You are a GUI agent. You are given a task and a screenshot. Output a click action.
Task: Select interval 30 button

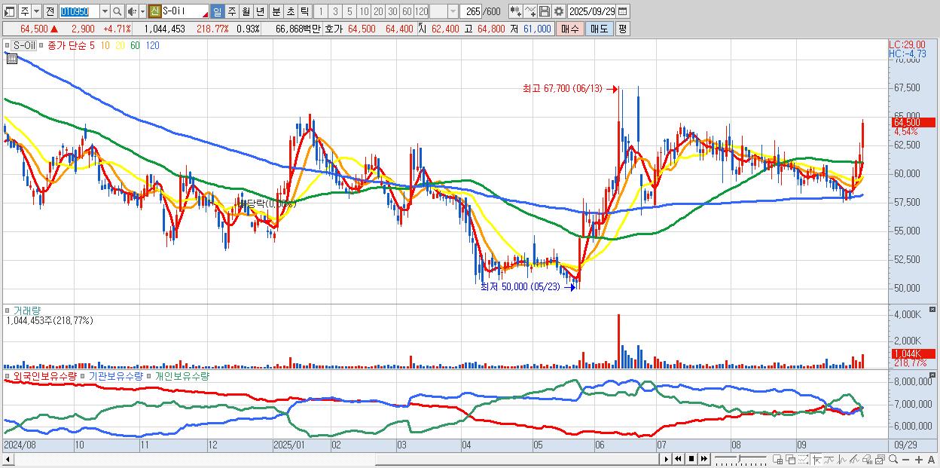point(392,11)
